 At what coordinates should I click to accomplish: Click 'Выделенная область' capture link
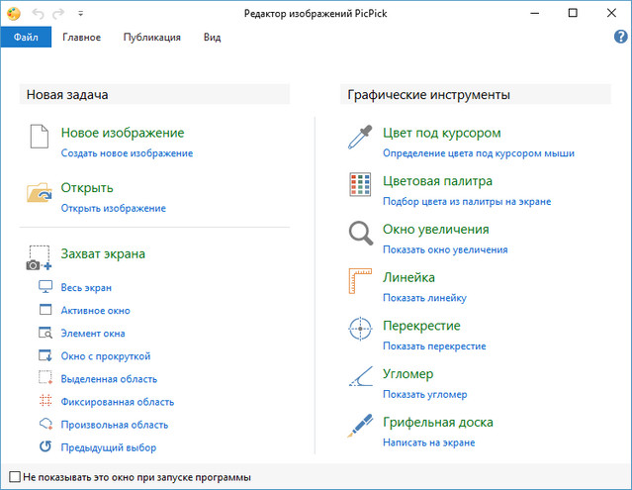[x=109, y=379]
